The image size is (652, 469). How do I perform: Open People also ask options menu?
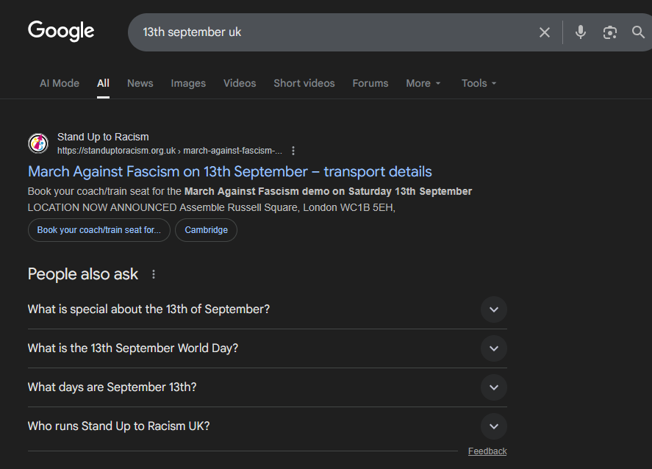[x=154, y=274]
